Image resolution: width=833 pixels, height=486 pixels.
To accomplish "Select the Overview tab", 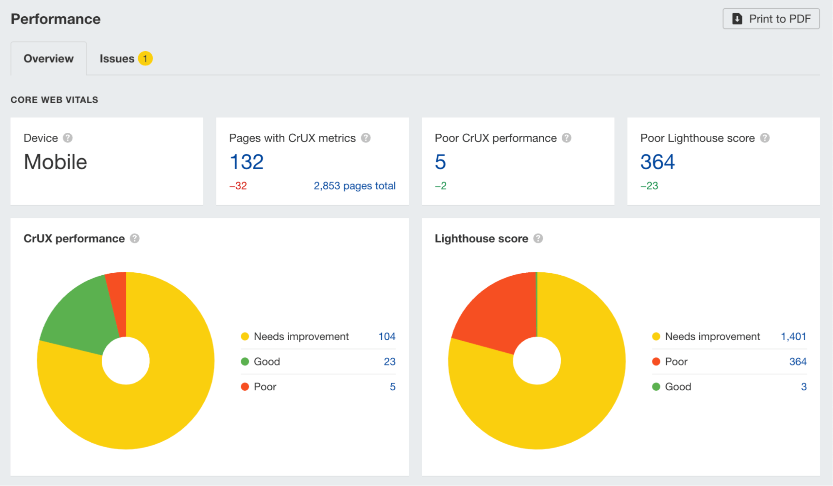I will (x=48, y=58).
